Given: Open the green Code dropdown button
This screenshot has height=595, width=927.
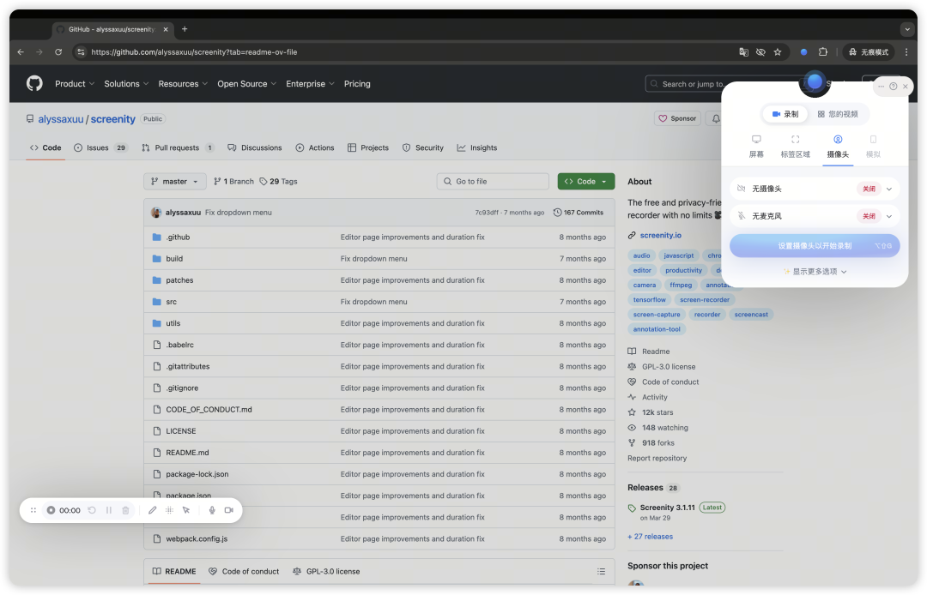Looking at the screenshot, I should 586,181.
